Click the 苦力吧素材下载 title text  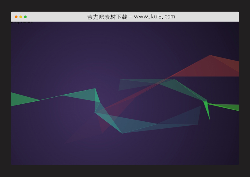click(x=107, y=17)
